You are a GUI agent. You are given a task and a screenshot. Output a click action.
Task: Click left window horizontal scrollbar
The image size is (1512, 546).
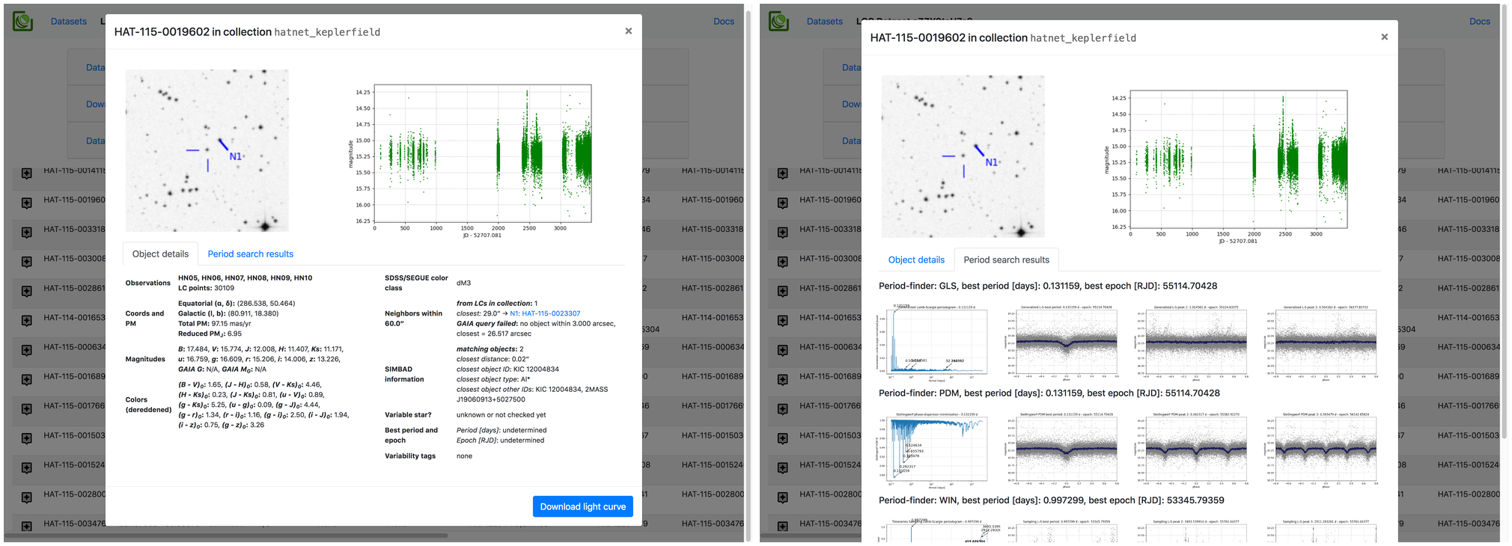226,536
